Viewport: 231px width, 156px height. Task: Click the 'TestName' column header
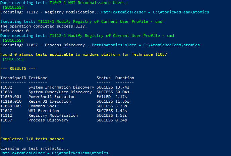click(x=38, y=78)
